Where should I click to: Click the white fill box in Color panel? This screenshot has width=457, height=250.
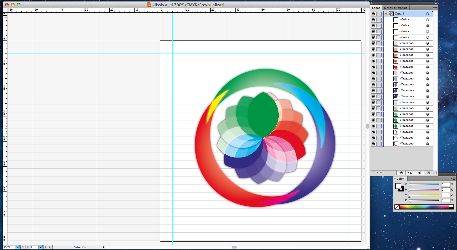[x=398, y=186]
